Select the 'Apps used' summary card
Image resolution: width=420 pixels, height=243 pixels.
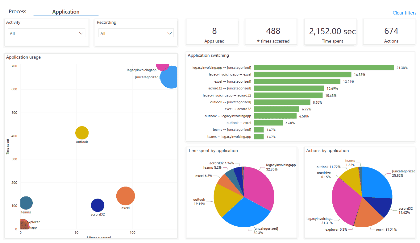(212, 31)
